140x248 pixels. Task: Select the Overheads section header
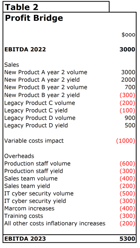click(19, 156)
